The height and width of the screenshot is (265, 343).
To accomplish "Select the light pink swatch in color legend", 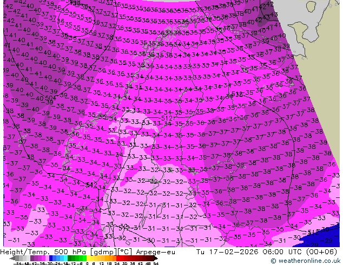I will (x=47, y=259).
